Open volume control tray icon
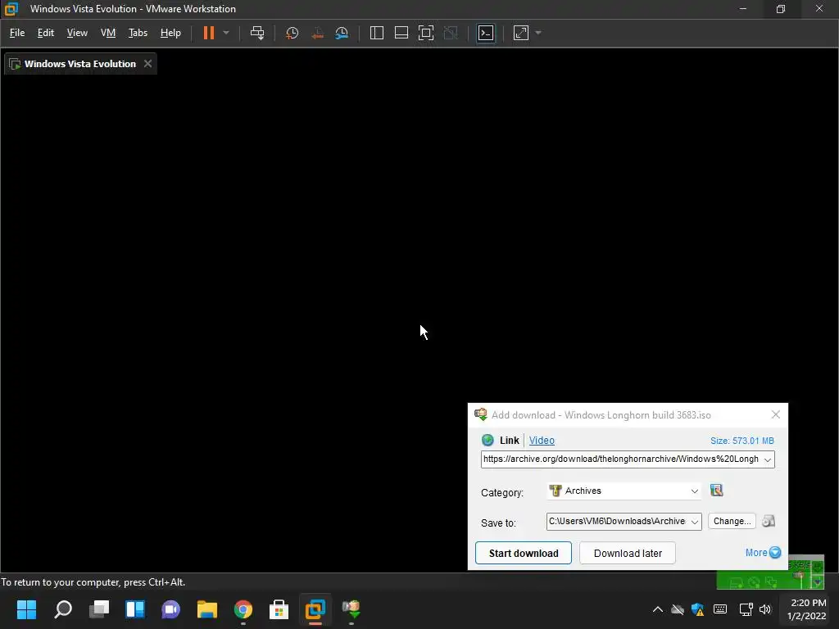Image resolution: width=839 pixels, height=629 pixels. [765, 609]
